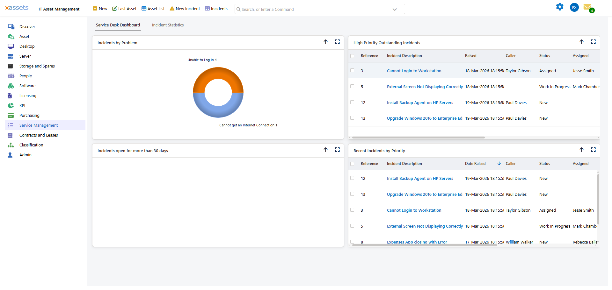This screenshot has height=290, width=612.
Task: Expand the Incidents by Problem panel fullscreen
Action: (x=337, y=42)
